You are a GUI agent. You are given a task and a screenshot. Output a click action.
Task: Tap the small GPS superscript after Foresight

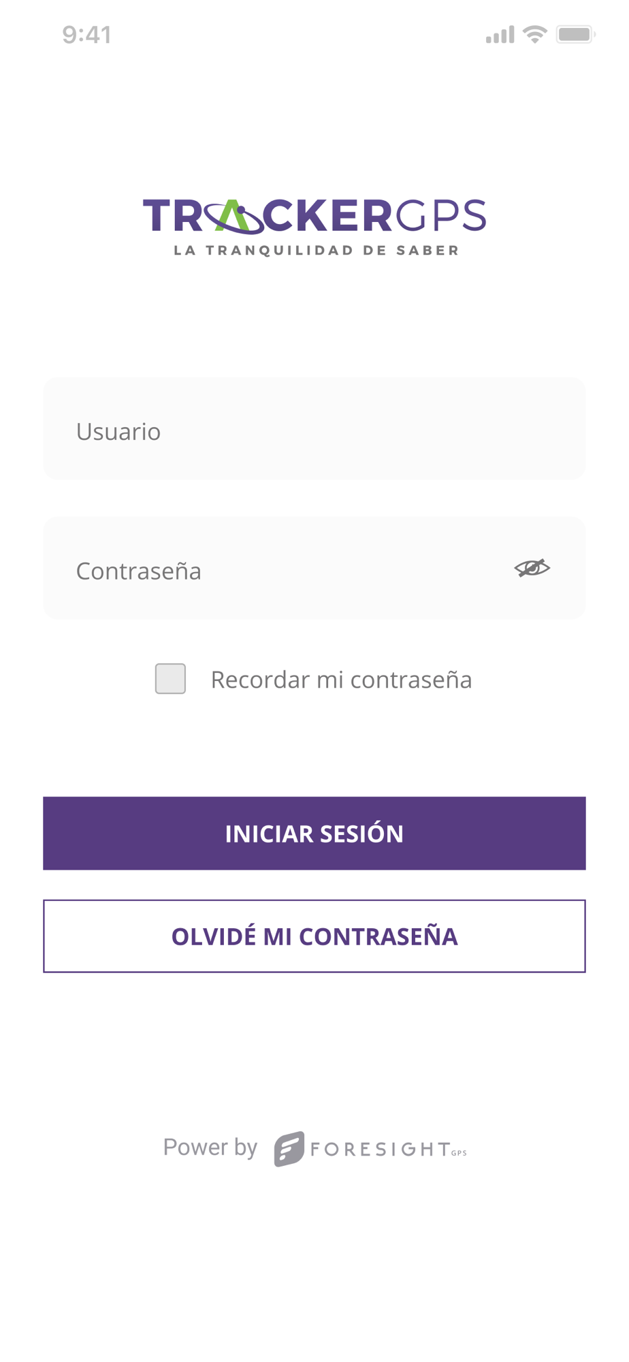459,1153
